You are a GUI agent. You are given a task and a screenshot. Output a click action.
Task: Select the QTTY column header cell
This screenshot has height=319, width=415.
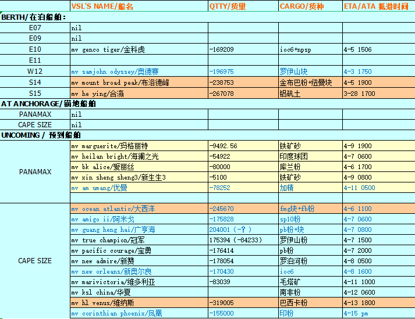tap(243, 6)
